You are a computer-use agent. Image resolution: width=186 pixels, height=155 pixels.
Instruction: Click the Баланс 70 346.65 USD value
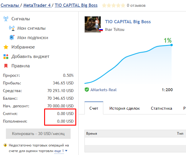61,98
